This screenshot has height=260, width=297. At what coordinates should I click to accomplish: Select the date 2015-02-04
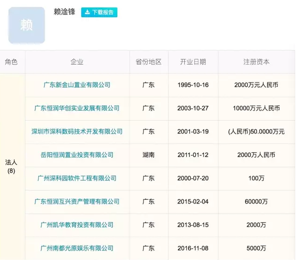pos(193,202)
